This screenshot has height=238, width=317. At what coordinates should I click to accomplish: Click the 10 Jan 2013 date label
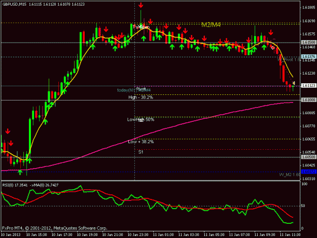[x=11, y=235]
